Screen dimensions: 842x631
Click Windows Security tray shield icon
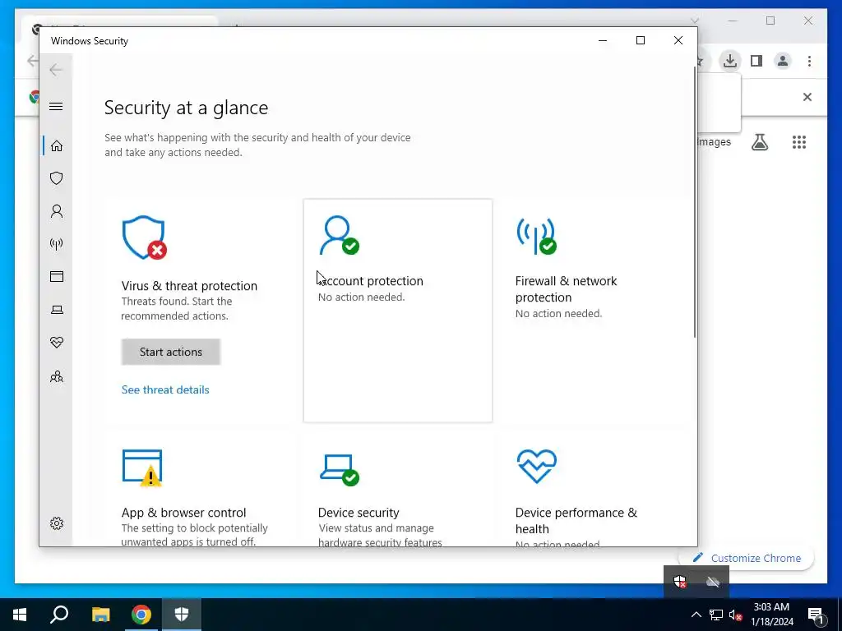click(x=680, y=582)
